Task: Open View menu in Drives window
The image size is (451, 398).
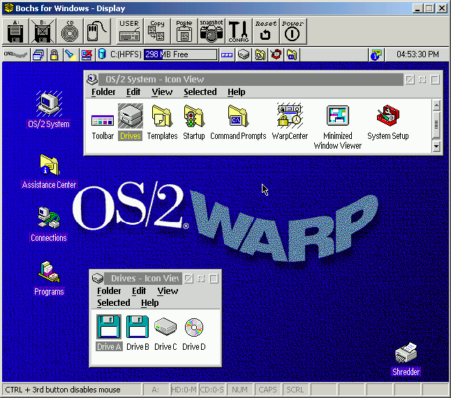Action: click(168, 291)
